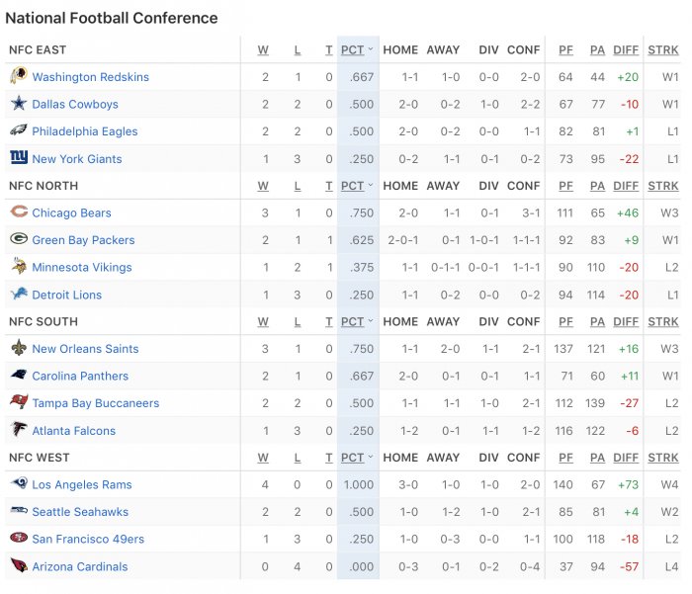Sort NFC West by PF column

click(565, 458)
